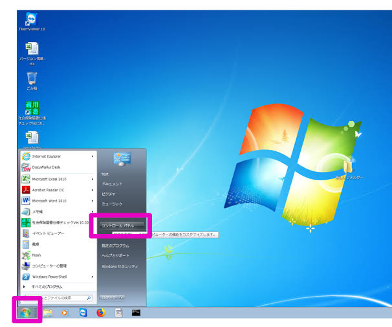This screenshot has width=392, height=327.
Task: Select バージョン情報.xls file on desktop
Action: click(32, 54)
